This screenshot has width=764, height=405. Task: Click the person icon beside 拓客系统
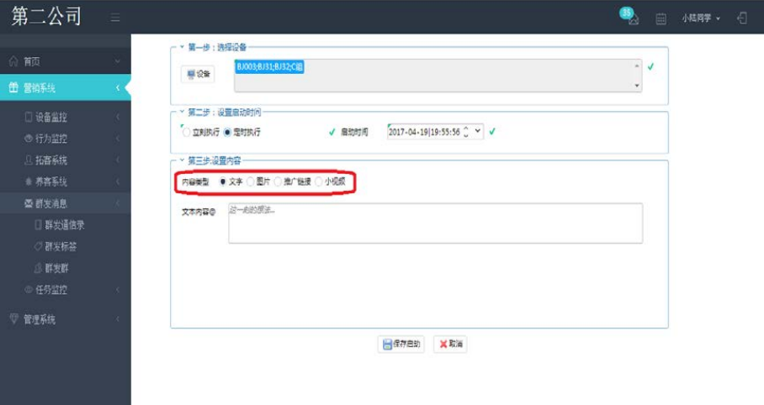pyautogui.click(x=29, y=160)
